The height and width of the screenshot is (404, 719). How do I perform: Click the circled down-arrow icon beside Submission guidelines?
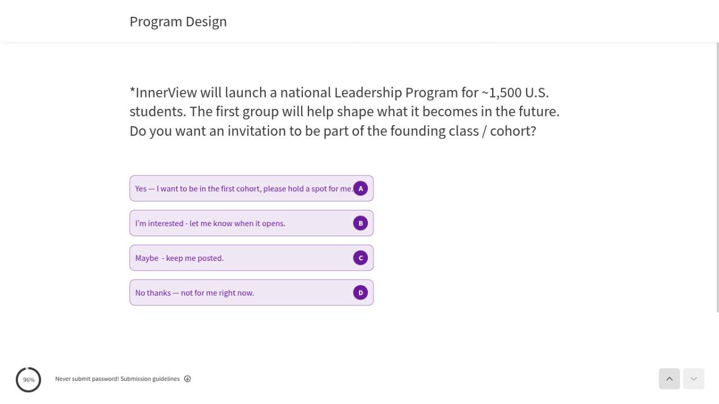(188, 379)
